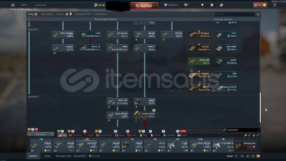This screenshot has height=161, width=286.
Task: Select premium M1 KVT pack
Action: coord(199,48)
